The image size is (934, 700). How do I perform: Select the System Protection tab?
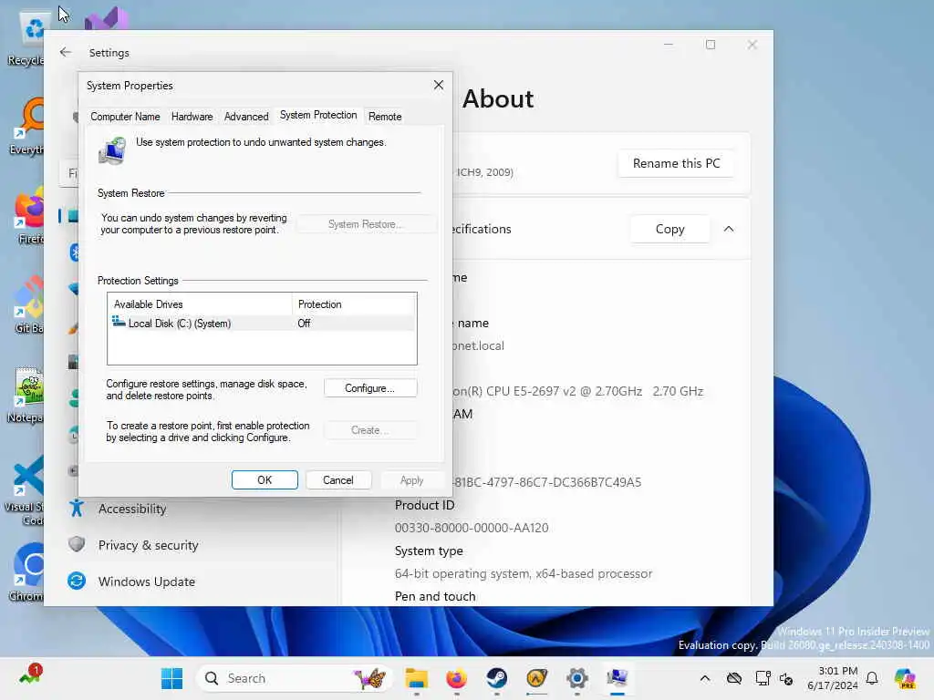coord(318,115)
